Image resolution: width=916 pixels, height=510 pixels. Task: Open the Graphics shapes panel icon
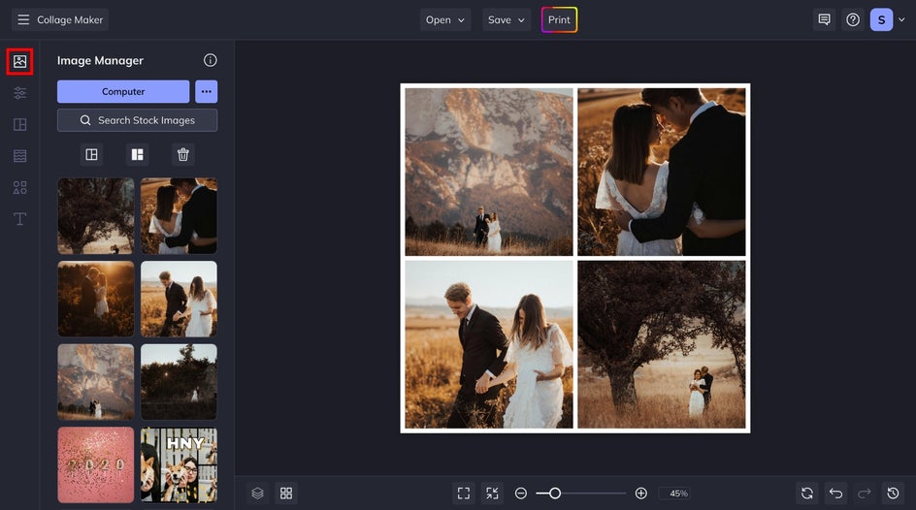pos(19,187)
